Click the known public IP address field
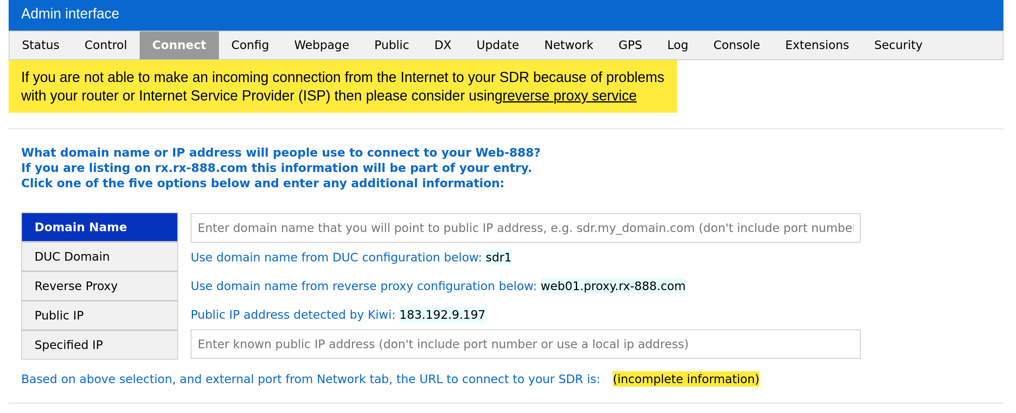Image resolution: width=1016 pixels, height=413 pixels. 525,344
